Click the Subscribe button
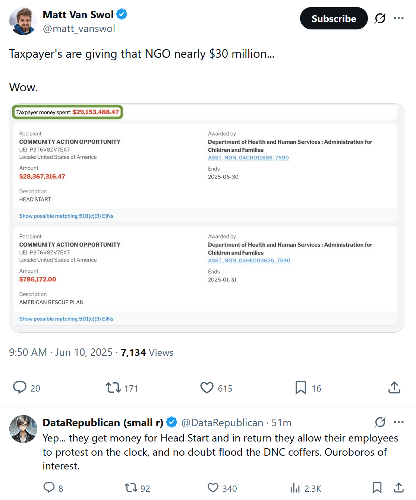The width and height of the screenshot is (416, 500). 334,18
